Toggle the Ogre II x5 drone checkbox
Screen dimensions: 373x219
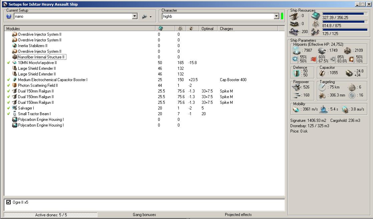pyautogui.click(x=9, y=202)
